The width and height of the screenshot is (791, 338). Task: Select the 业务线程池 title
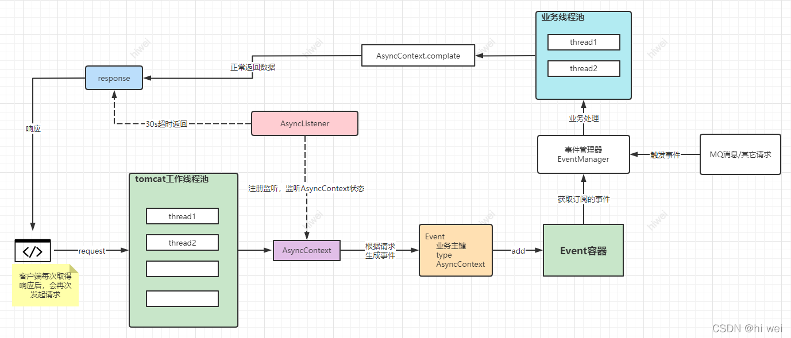coord(562,17)
